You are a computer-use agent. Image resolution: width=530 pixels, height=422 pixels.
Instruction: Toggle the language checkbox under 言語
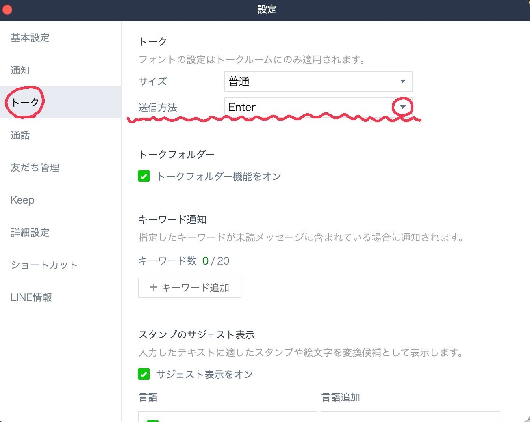(x=152, y=420)
